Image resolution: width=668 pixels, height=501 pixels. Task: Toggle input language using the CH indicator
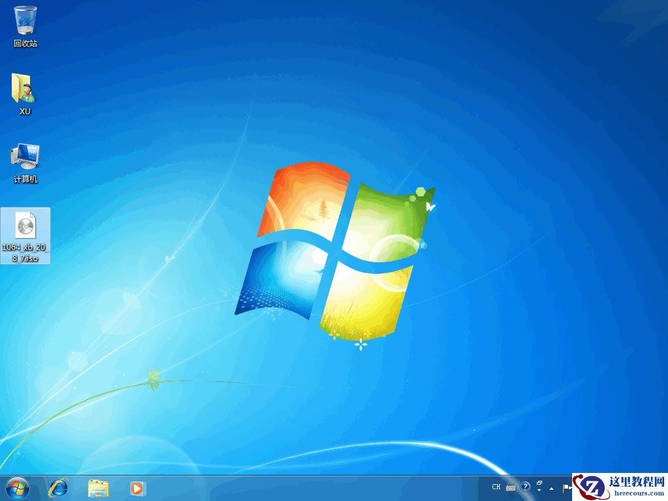pyautogui.click(x=496, y=487)
